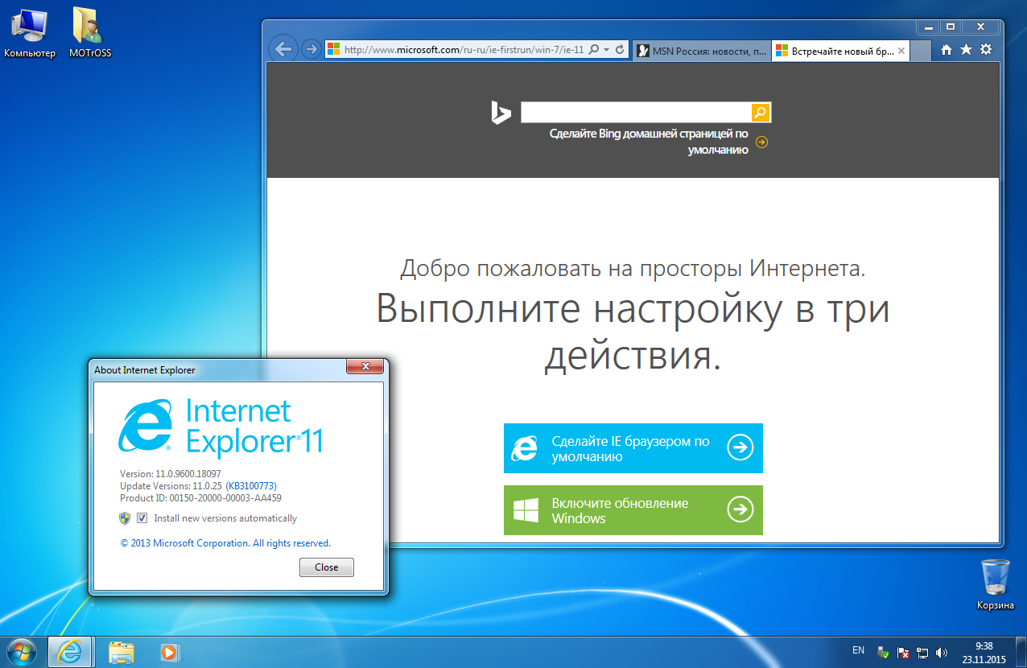Screen dimensions: 1027x668
Task: Launch Windows Media Player from taskbar
Action: 168,652
